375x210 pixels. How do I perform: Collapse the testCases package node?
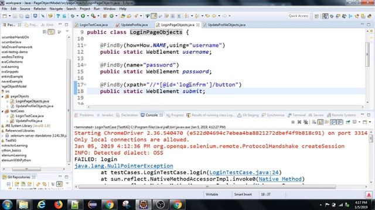tap(2, 111)
